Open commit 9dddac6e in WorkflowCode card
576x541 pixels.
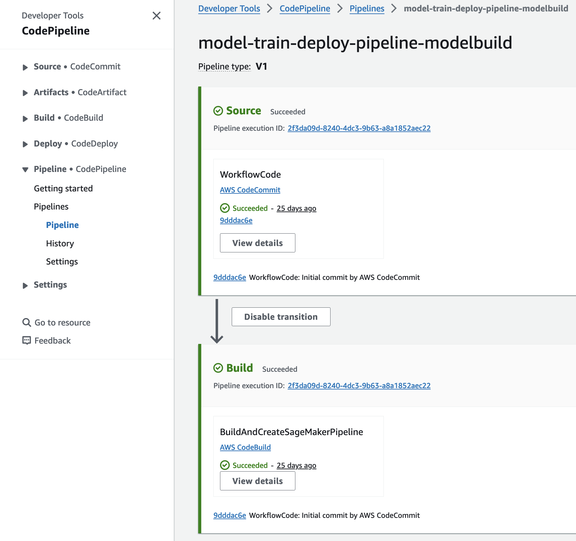pyautogui.click(x=236, y=220)
